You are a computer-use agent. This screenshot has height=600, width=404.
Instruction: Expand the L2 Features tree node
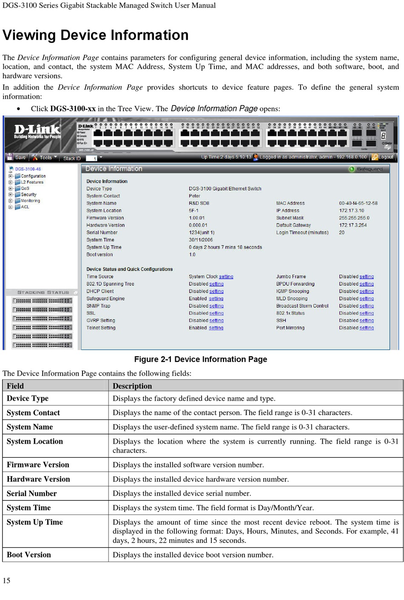[x=11, y=182]
